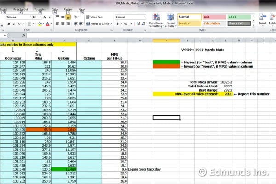Image resolution: width=276 pixels, height=184 pixels.
Task: Switch to the Formulas tab
Action: 40,9
